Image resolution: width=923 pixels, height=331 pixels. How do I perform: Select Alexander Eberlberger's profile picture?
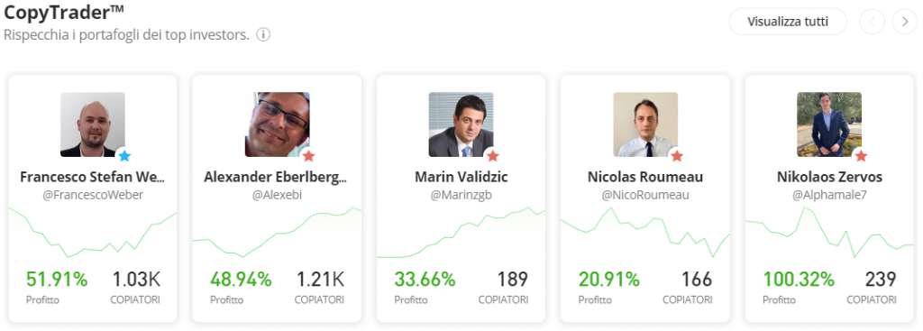point(278,124)
